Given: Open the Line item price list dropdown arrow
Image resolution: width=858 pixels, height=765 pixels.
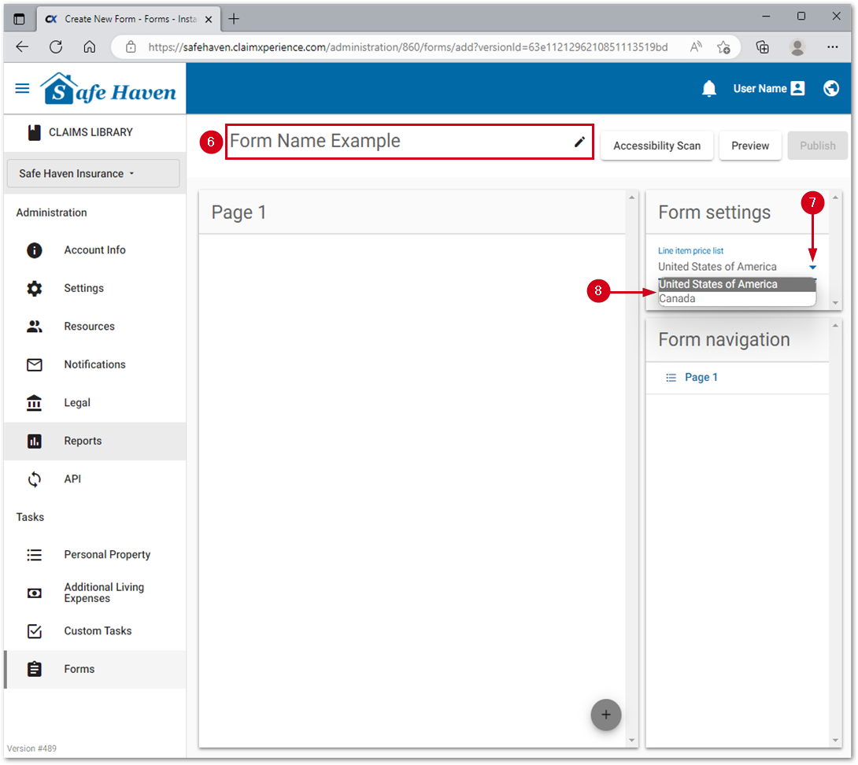Looking at the screenshot, I should click(813, 268).
